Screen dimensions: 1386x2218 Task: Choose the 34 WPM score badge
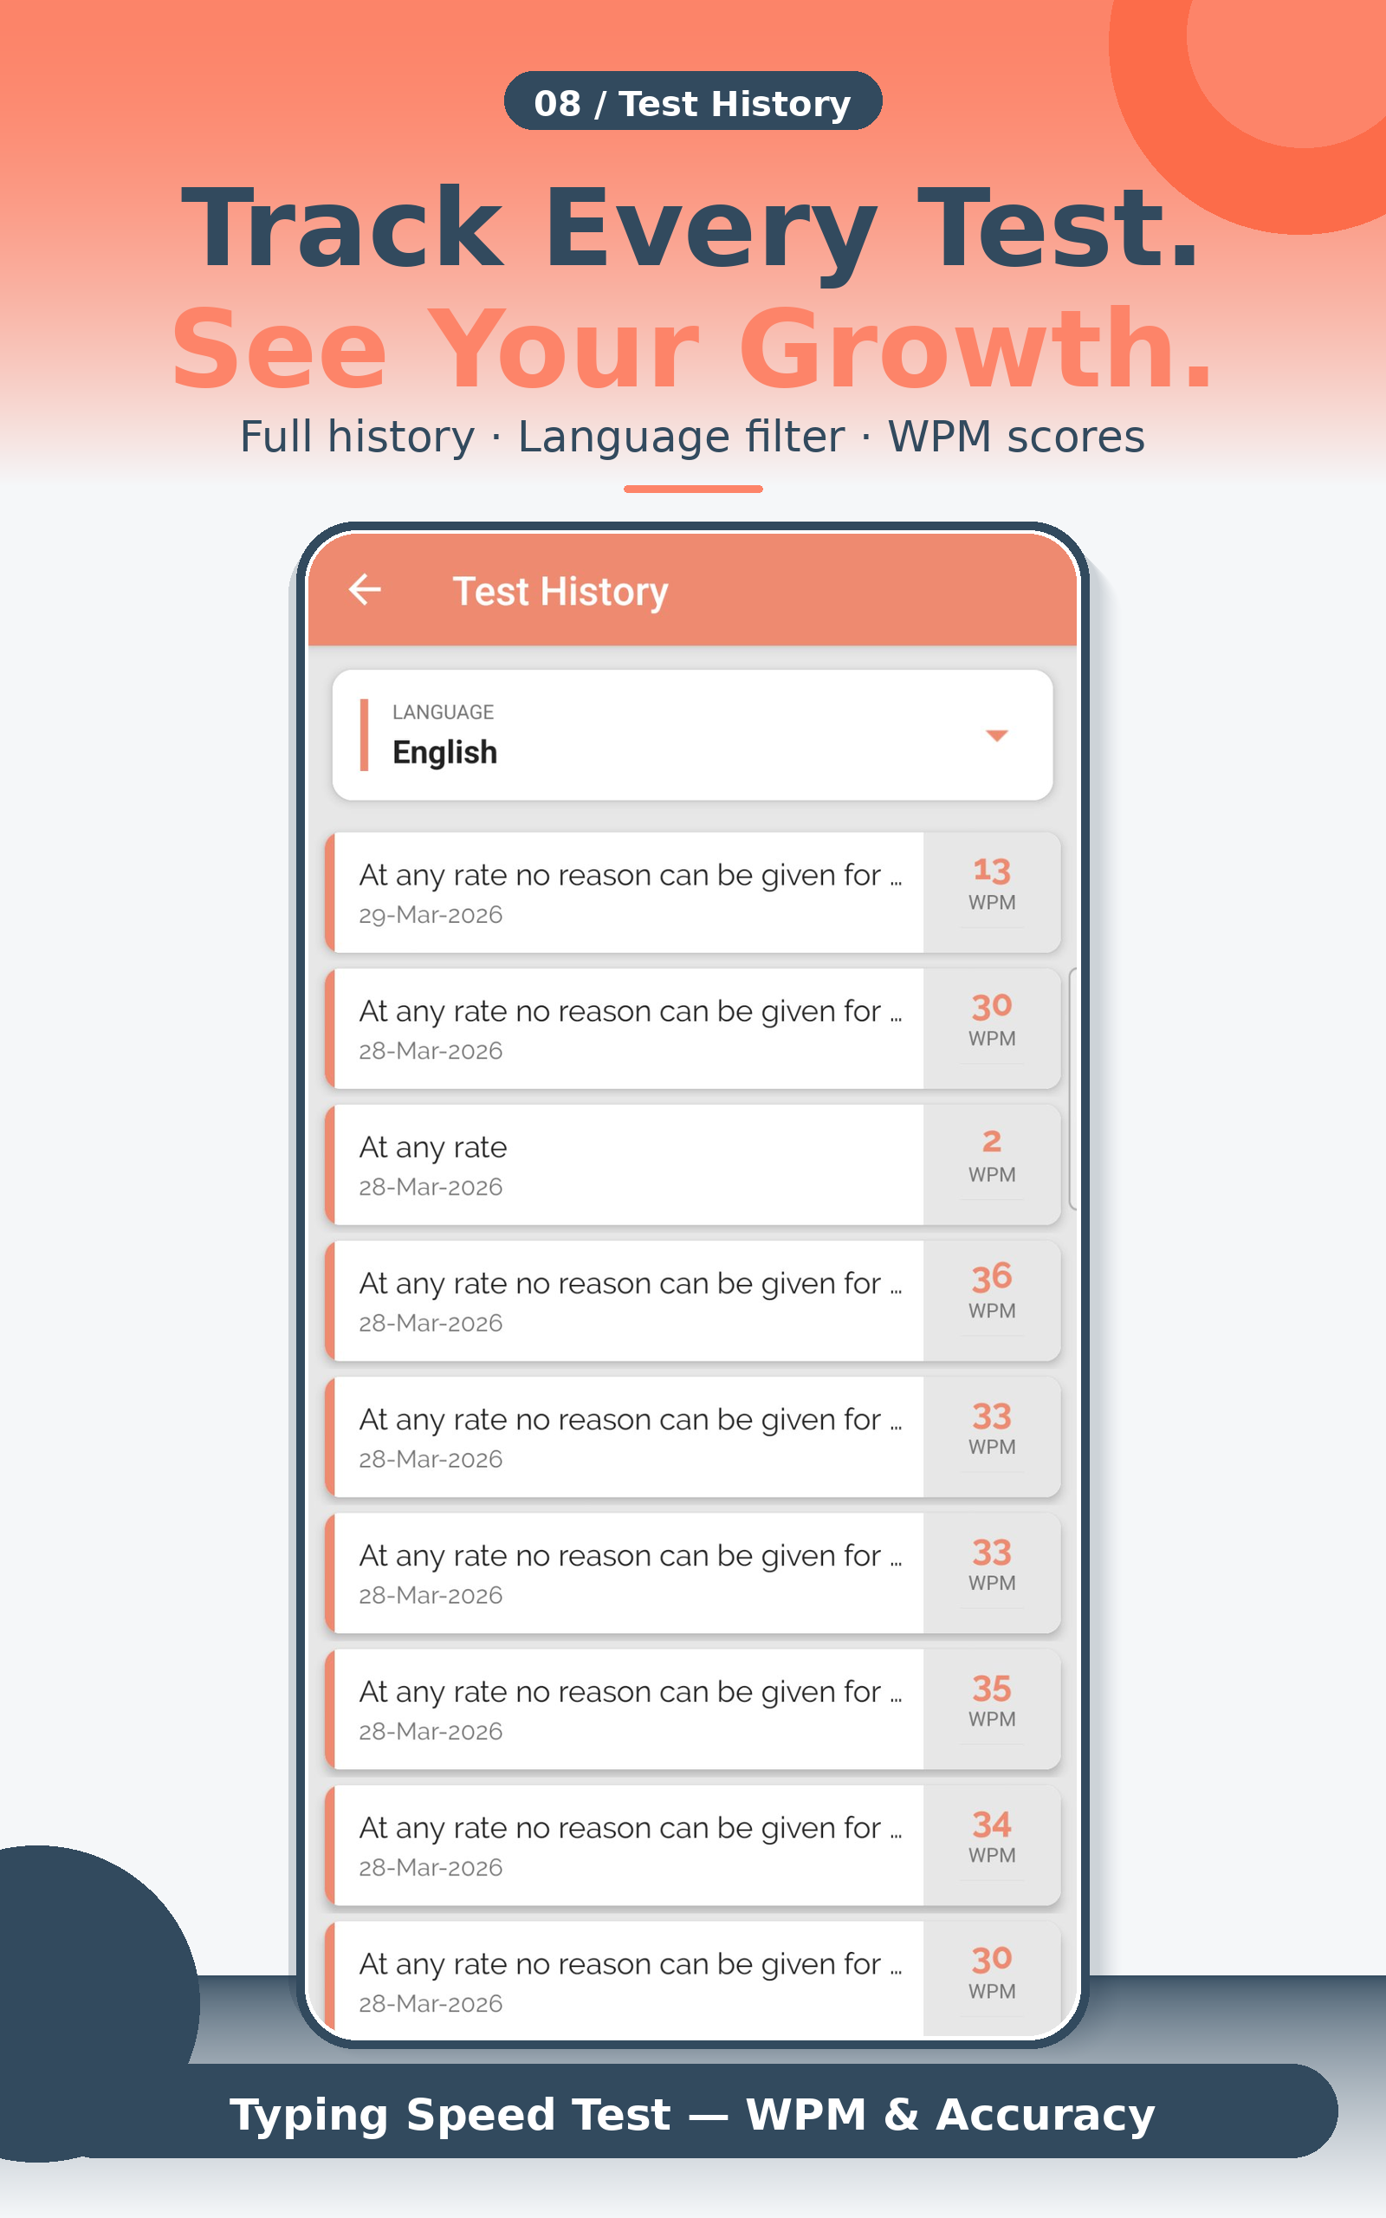click(x=992, y=1845)
